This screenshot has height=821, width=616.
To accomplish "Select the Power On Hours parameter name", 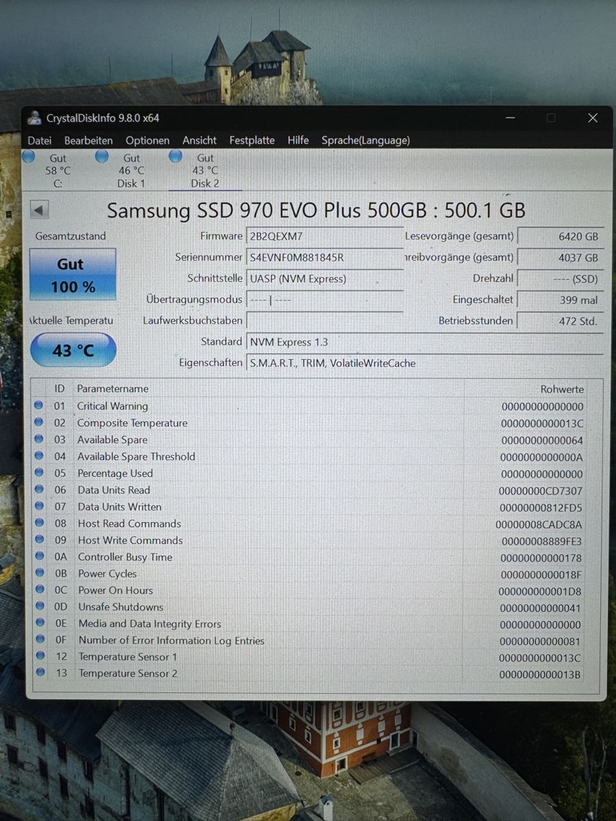I will click(115, 590).
